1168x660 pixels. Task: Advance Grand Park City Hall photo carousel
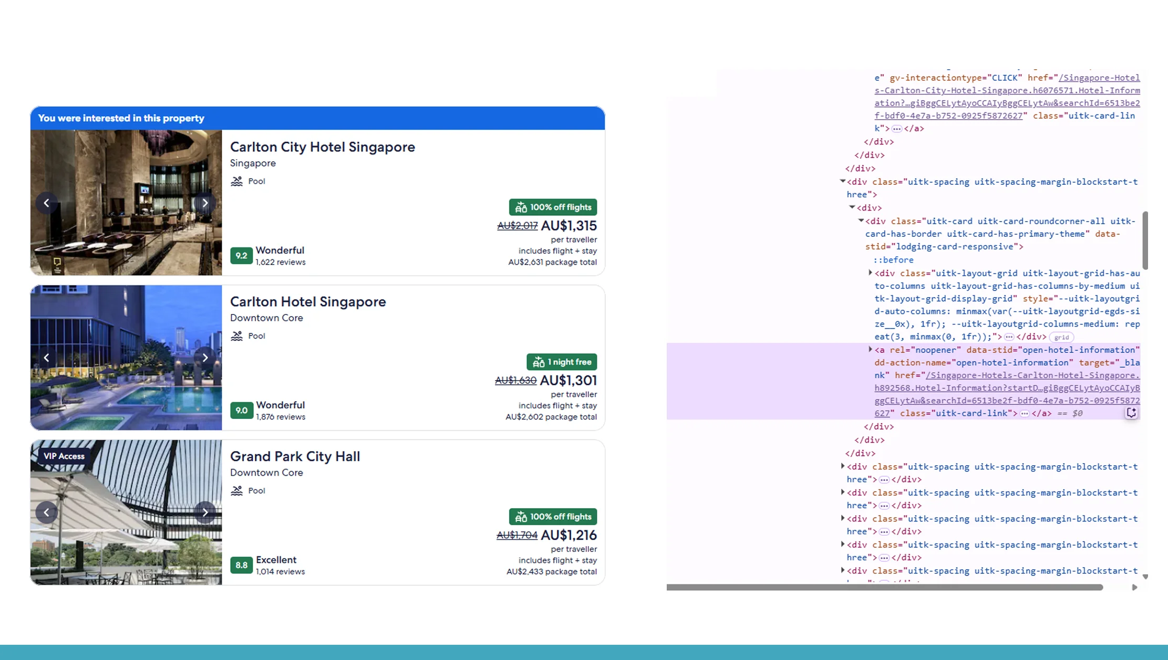point(205,512)
